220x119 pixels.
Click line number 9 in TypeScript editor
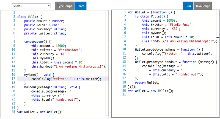pos(14,46)
